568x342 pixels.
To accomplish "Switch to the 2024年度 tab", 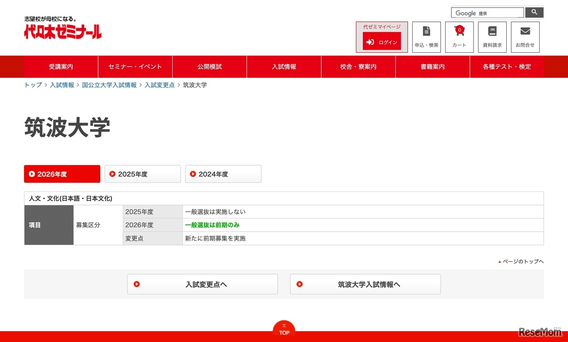I will tap(223, 174).
